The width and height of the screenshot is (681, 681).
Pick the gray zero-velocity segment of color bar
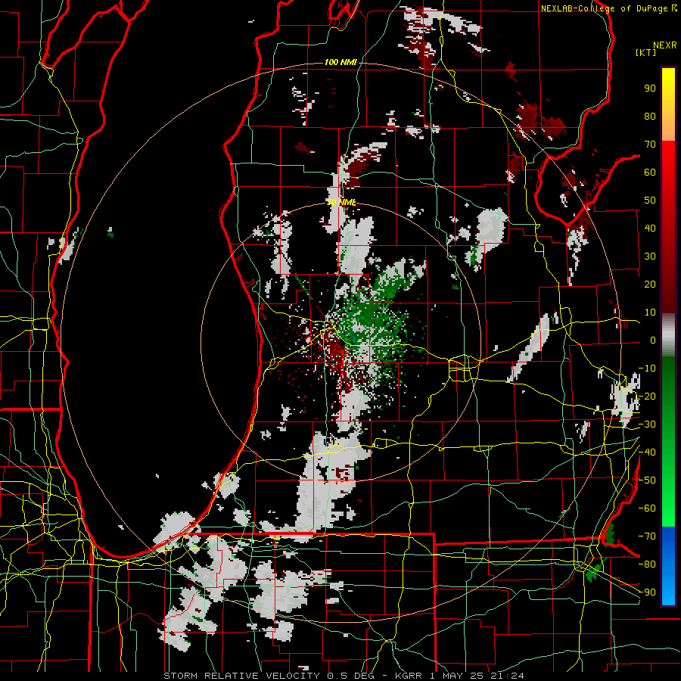668,335
